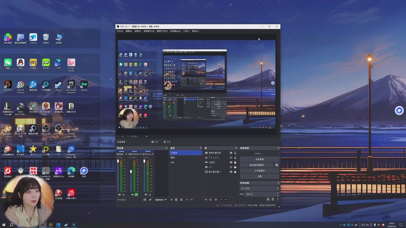
Task: Undock the audio mixer panel icon
Action: [166, 148]
